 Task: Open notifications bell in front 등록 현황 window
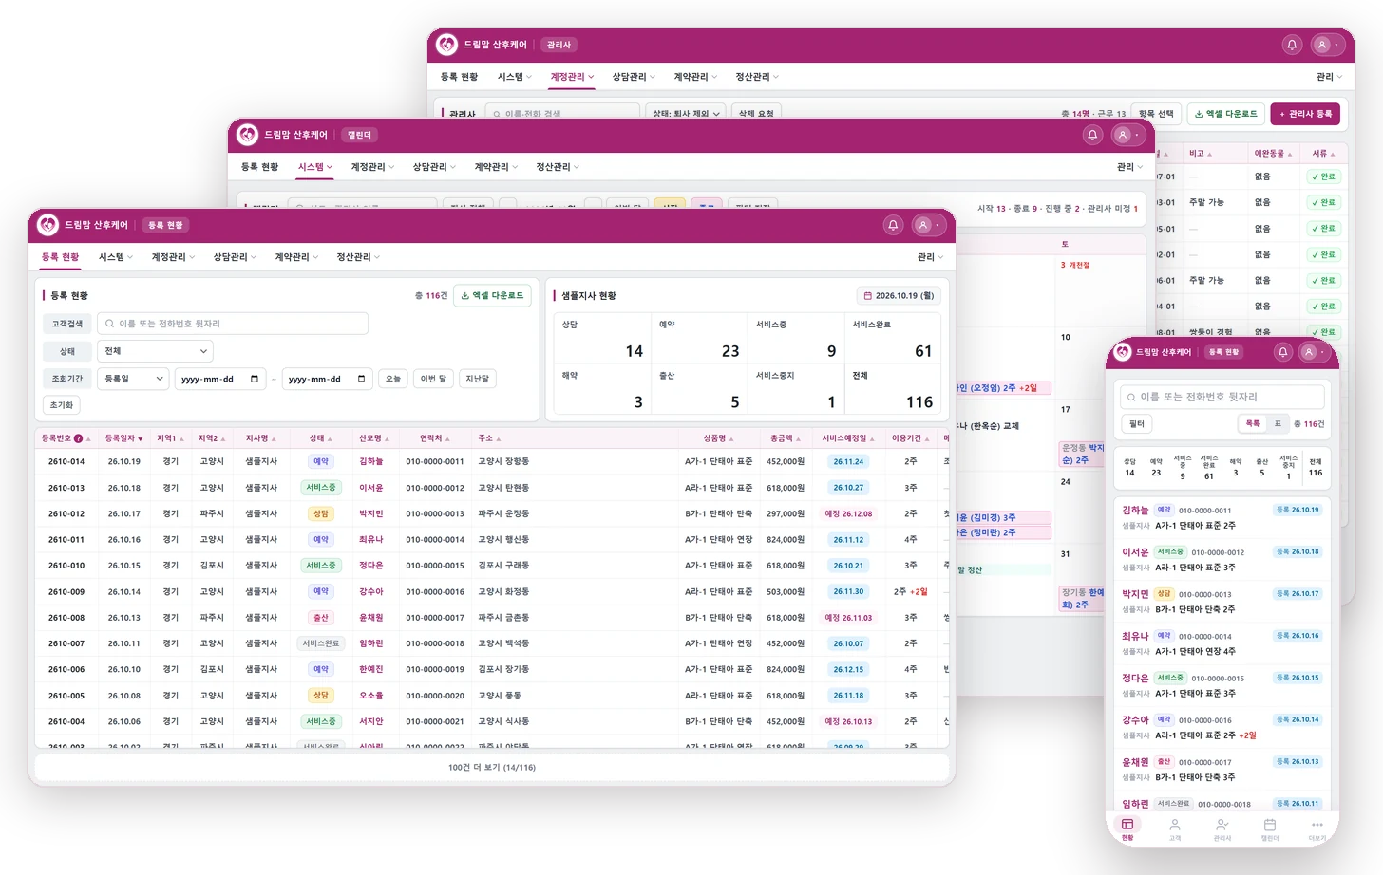(893, 225)
